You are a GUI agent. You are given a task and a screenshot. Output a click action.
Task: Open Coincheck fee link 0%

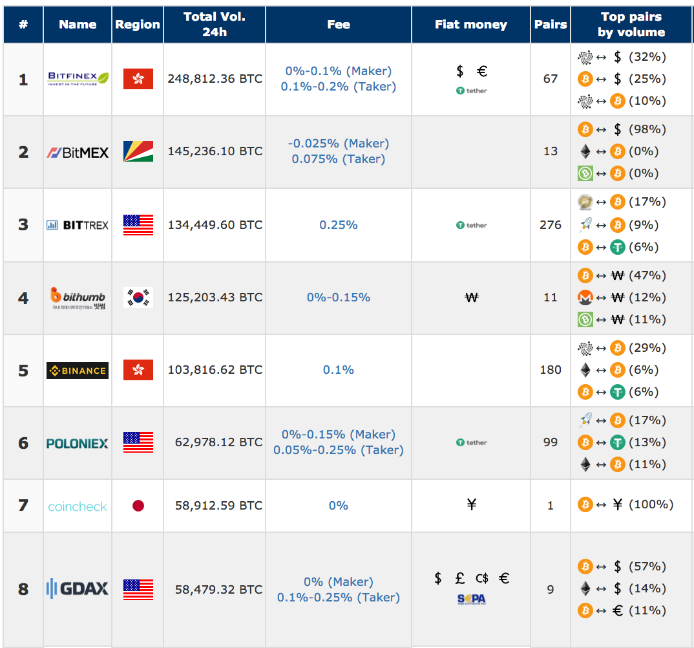pos(339,505)
